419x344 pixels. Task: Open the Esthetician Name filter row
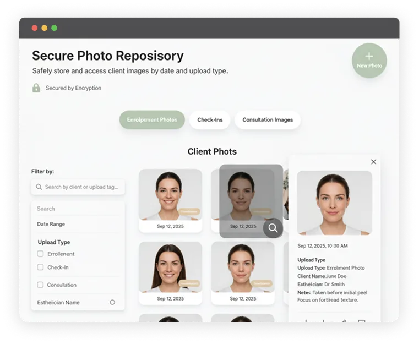click(58, 302)
